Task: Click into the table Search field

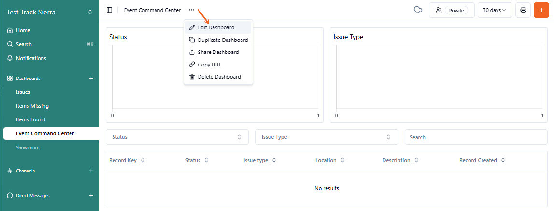Action: click(476, 137)
